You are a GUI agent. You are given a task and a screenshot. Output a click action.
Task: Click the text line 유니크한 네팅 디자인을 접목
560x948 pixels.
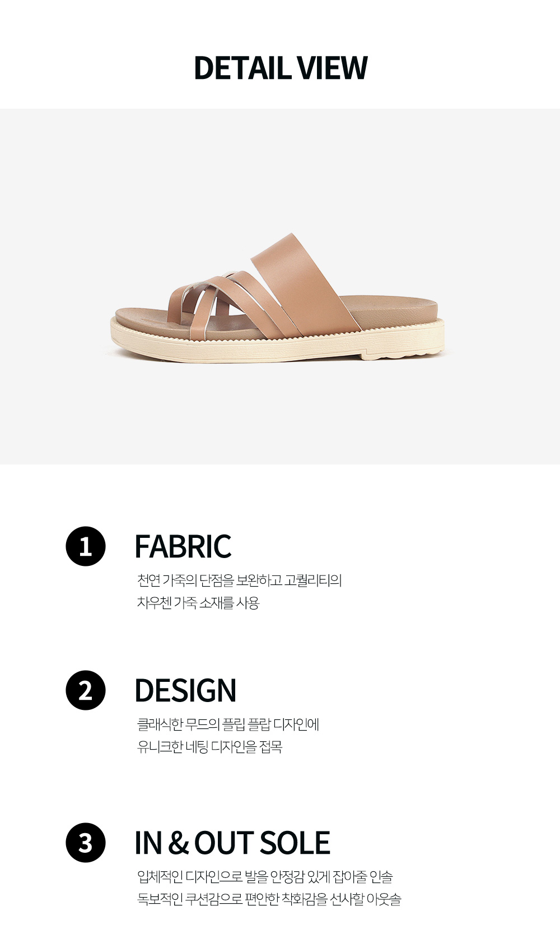(x=210, y=747)
